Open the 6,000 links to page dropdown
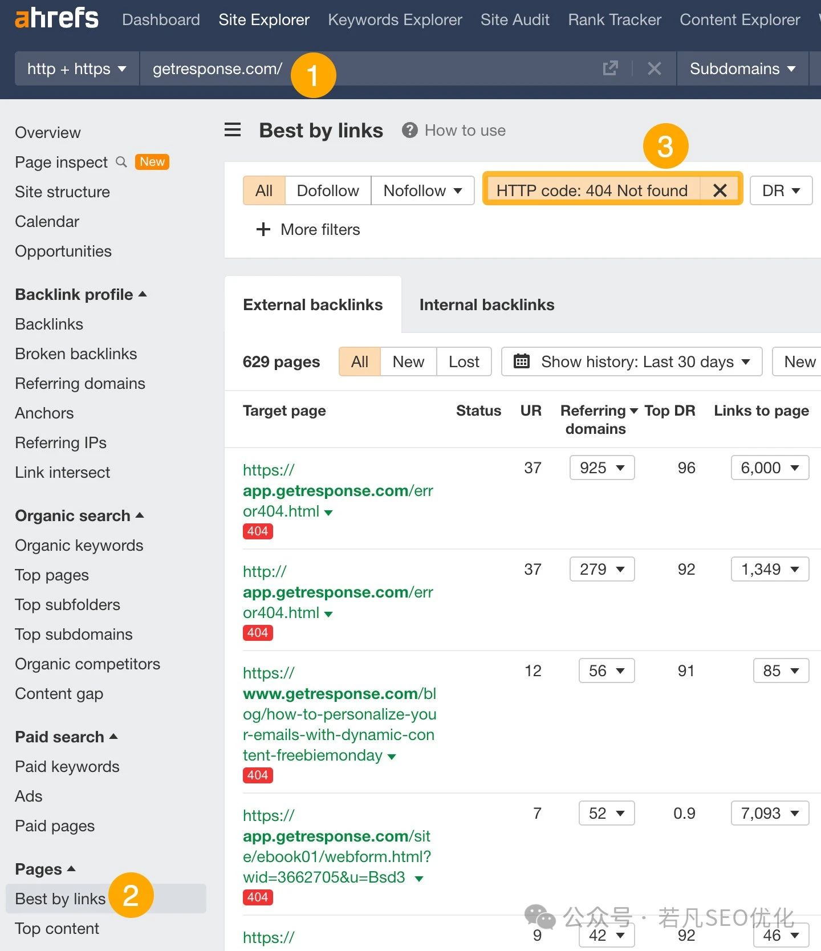 point(770,468)
